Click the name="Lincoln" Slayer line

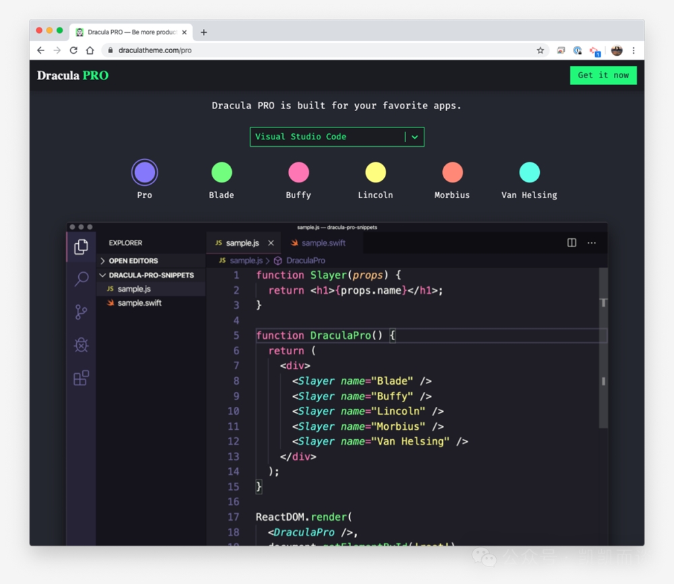368,412
